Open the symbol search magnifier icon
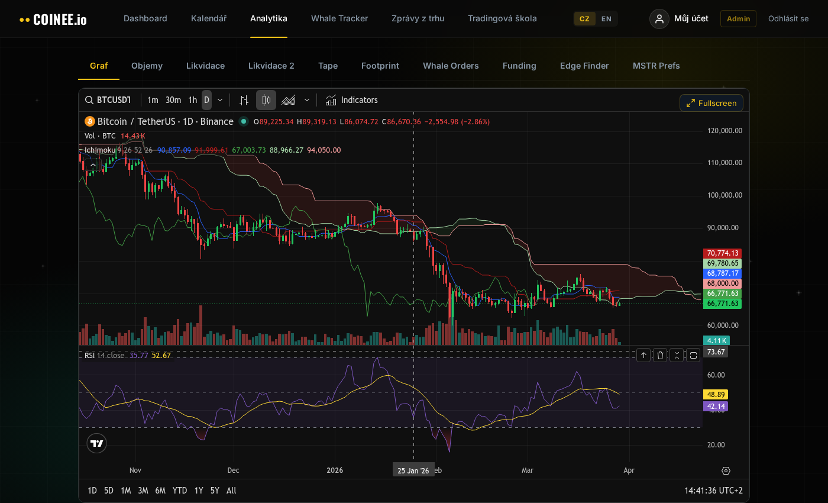 coord(89,100)
